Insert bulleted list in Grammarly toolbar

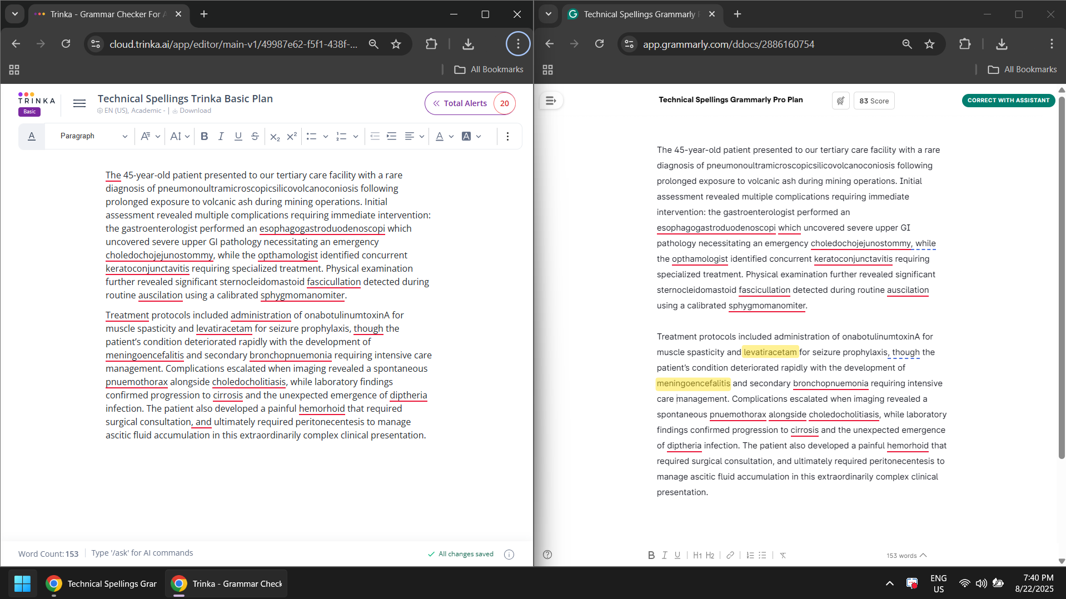[763, 555]
